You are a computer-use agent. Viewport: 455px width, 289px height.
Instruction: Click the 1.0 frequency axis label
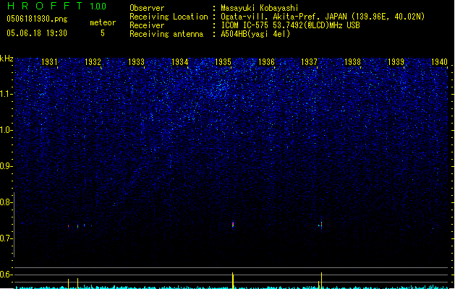coord(6,130)
